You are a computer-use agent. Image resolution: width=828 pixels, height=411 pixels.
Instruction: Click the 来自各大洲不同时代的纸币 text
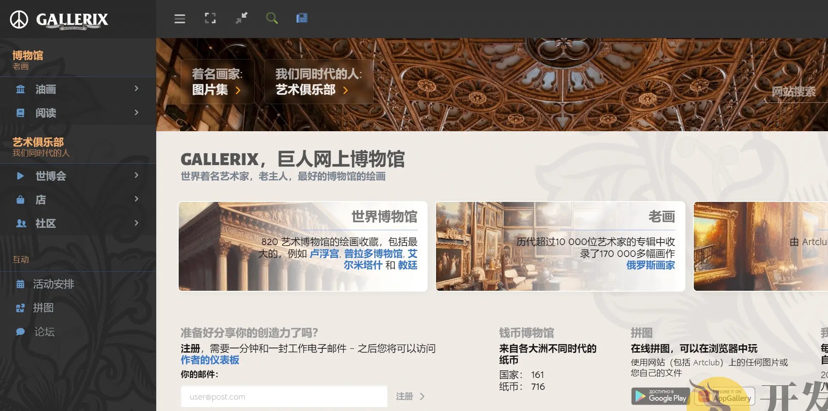pyautogui.click(x=548, y=354)
